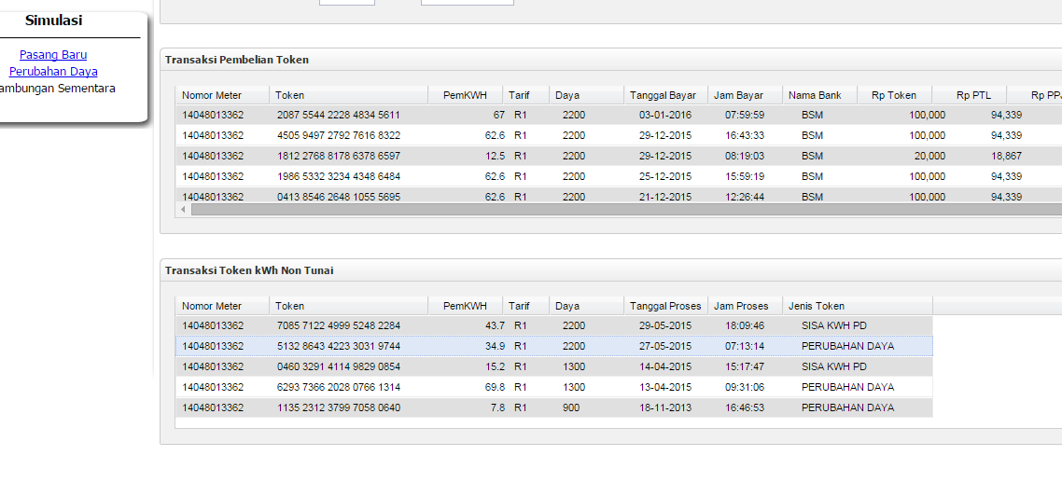The image size is (1062, 483).
Task: Click the Jam Bayar column header
Action: click(x=745, y=95)
